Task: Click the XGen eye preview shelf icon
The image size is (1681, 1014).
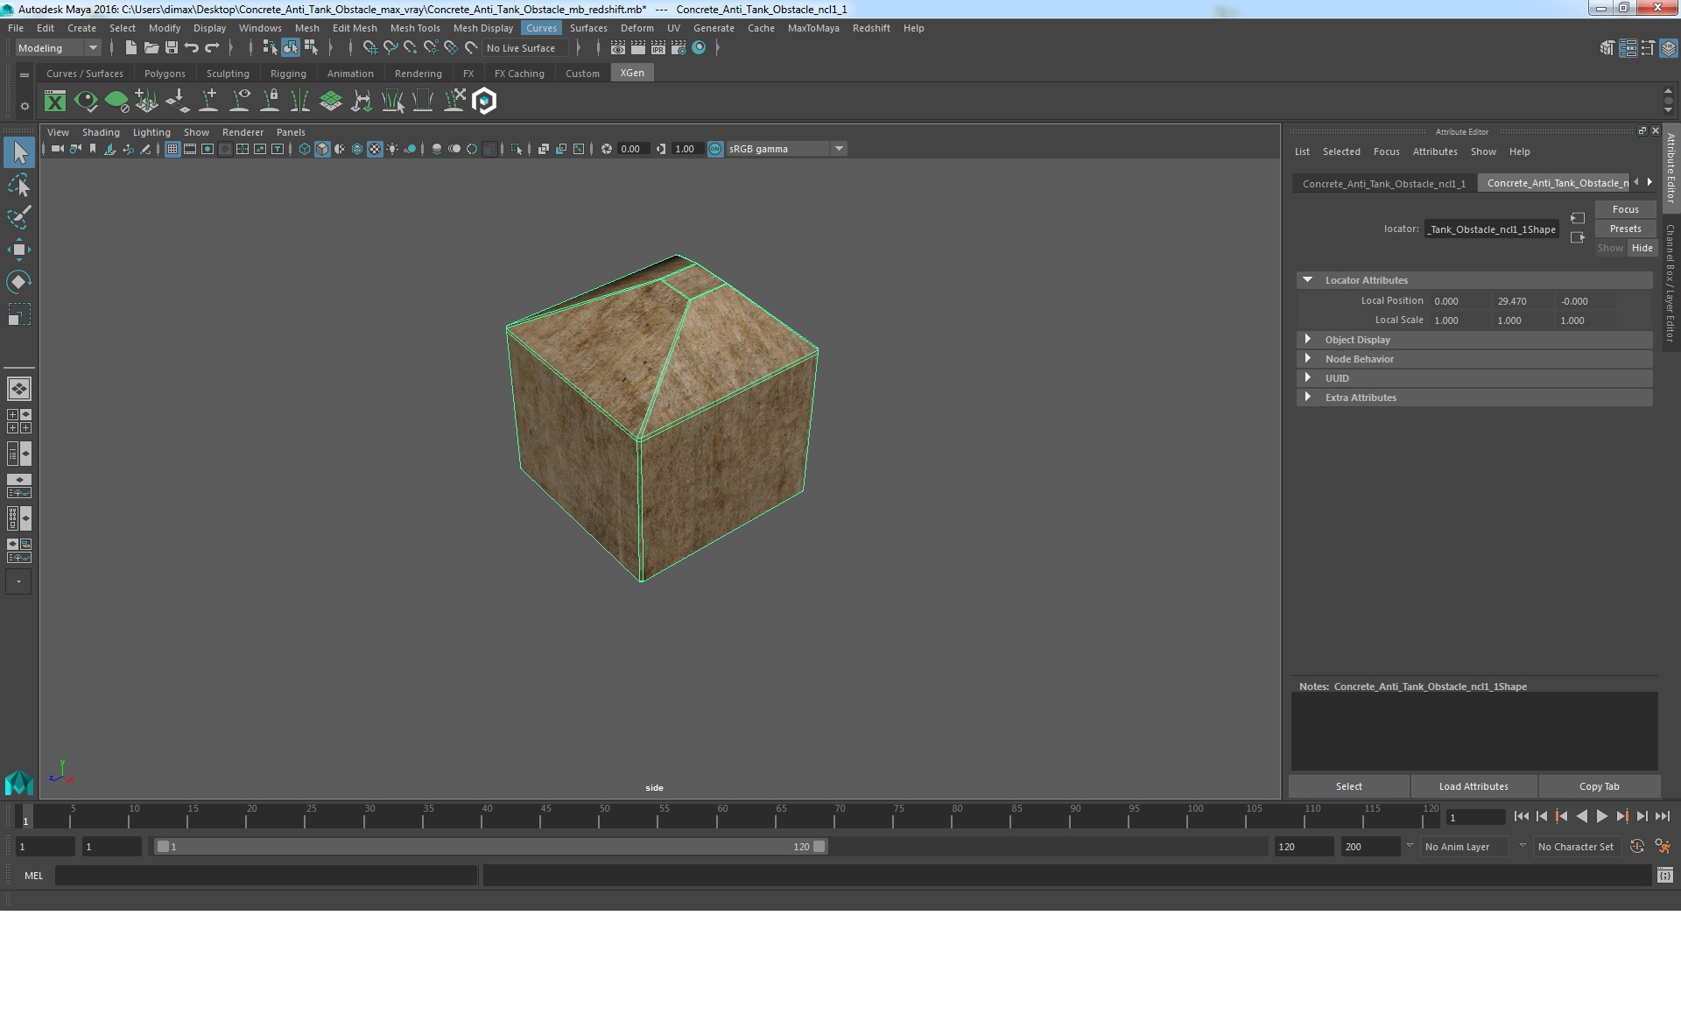Action: tap(86, 102)
